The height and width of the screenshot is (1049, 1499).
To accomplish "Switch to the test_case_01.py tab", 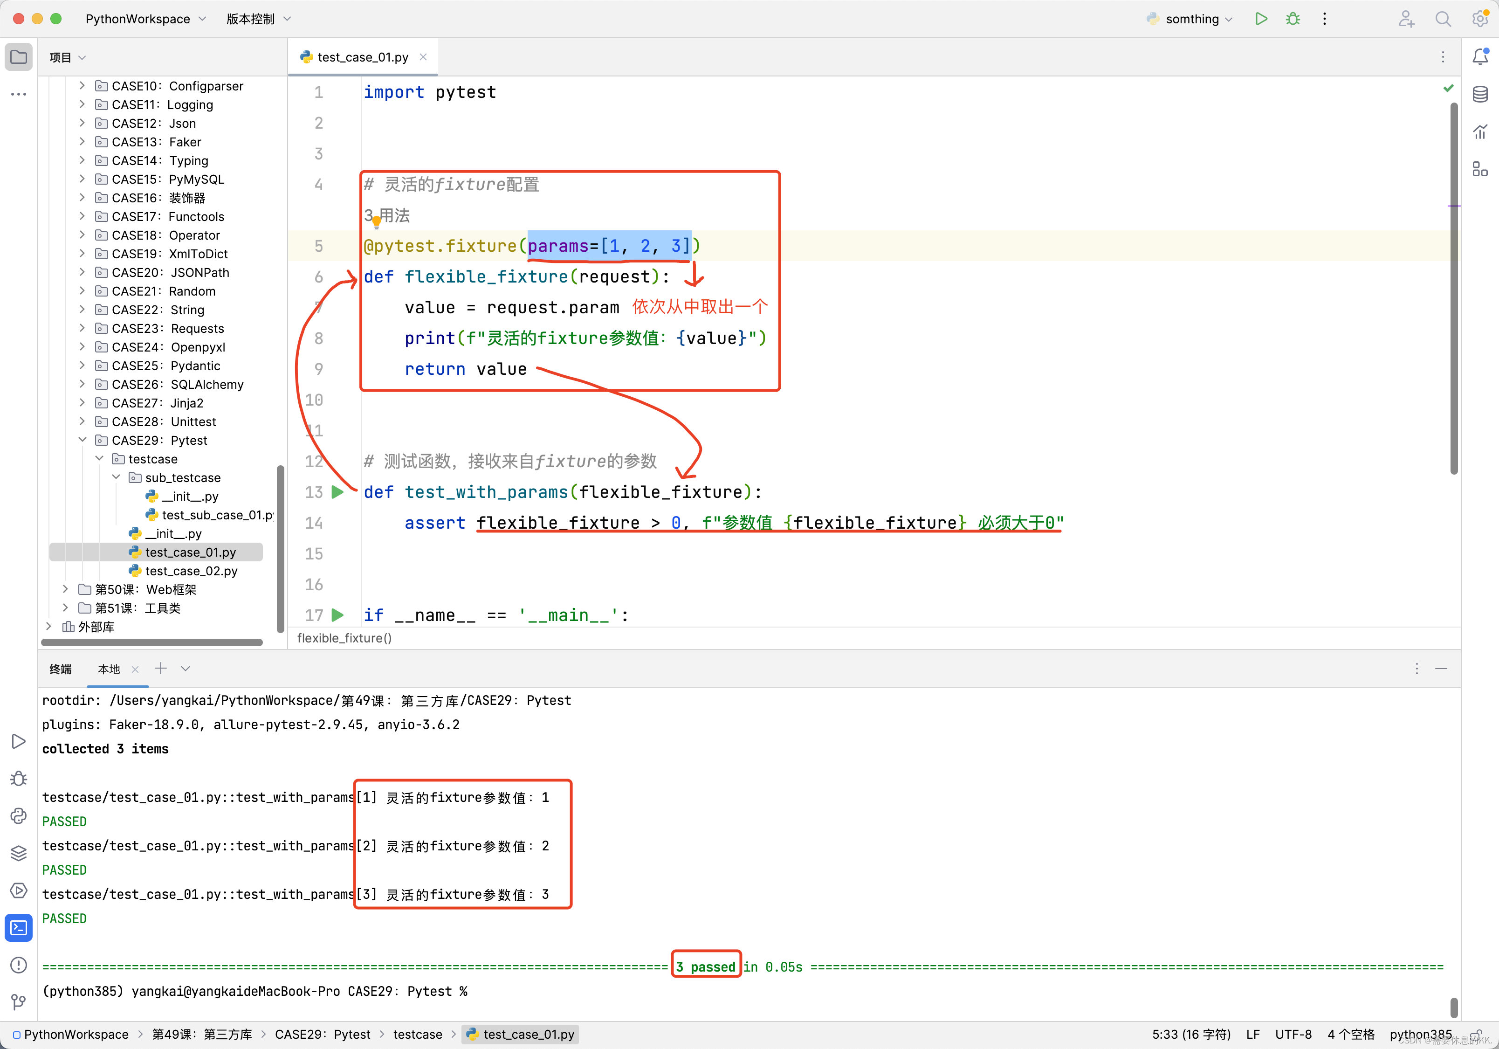I will (x=362, y=57).
